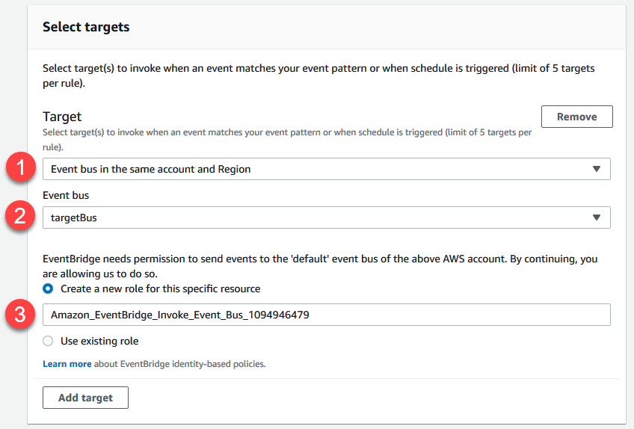Click the 'Event bus' field label
The image size is (634, 429).
pos(66,196)
